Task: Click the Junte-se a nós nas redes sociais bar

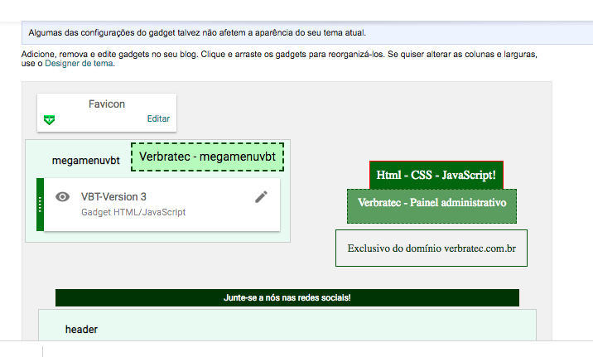Action: point(287,297)
